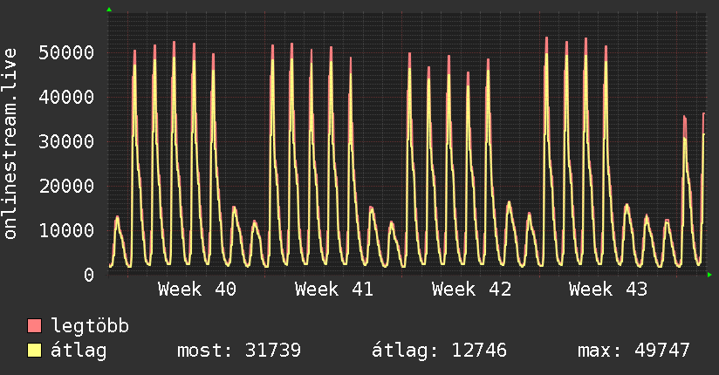The width and height of the screenshot is (719, 375).
Task: Click the green arrow at x-axis end
Action: point(709,275)
